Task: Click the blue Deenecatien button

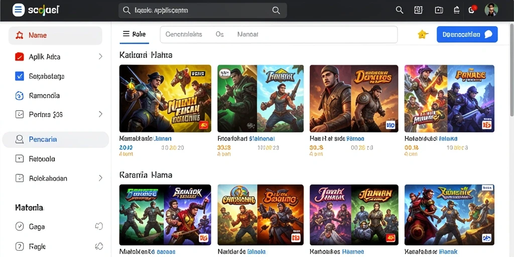Action: pyautogui.click(x=467, y=35)
